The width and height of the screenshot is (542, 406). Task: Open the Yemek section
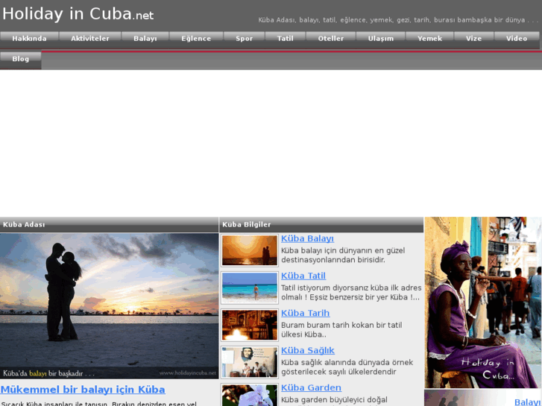429,38
